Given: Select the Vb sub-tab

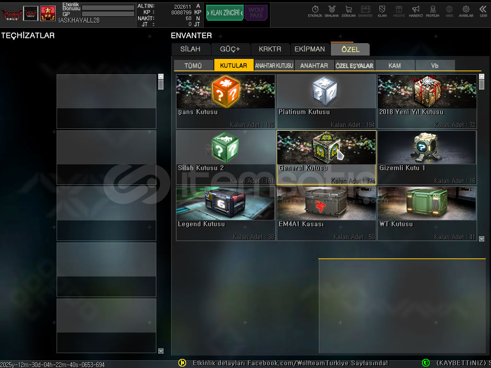Looking at the screenshot, I should 434,65.
